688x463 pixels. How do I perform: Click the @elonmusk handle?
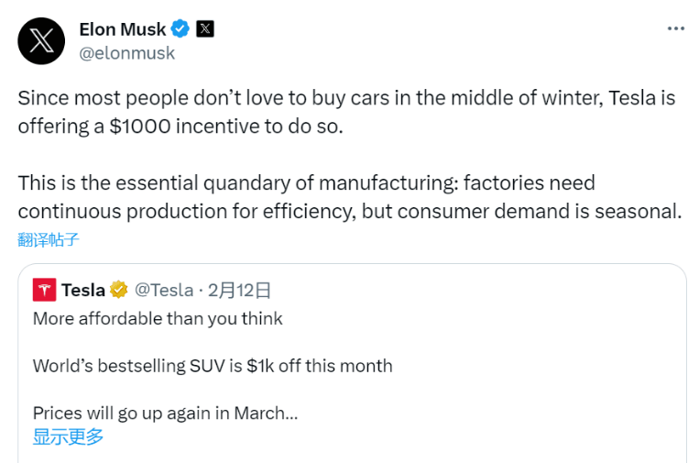click(127, 53)
